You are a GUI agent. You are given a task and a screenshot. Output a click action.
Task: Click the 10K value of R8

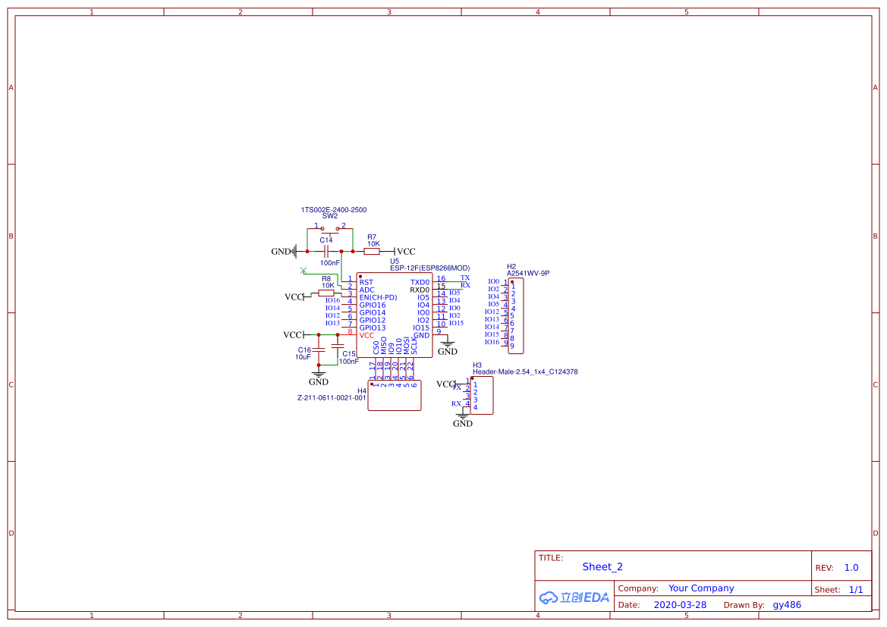point(328,286)
